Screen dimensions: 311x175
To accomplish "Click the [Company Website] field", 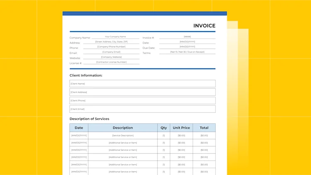I will 111,57.
